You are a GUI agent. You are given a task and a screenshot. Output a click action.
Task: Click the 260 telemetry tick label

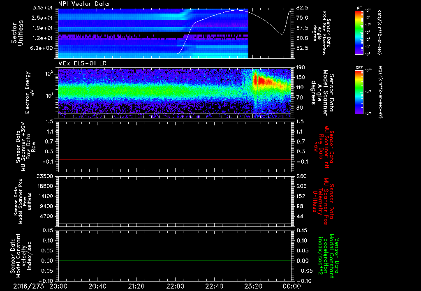[301, 176]
